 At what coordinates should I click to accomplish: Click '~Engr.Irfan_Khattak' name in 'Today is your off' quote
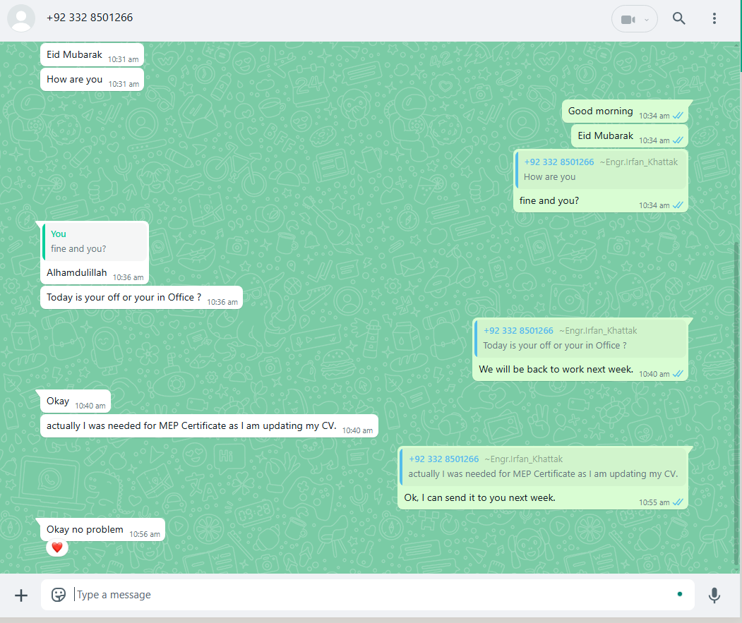(598, 331)
